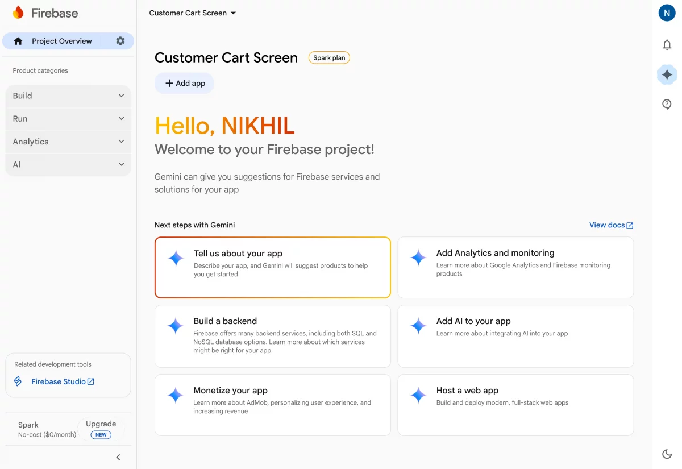
Task: Click the help question mark icon
Action: (x=667, y=104)
